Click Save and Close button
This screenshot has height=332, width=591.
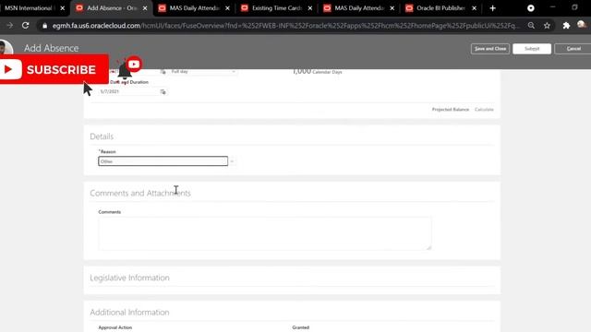click(490, 49)
